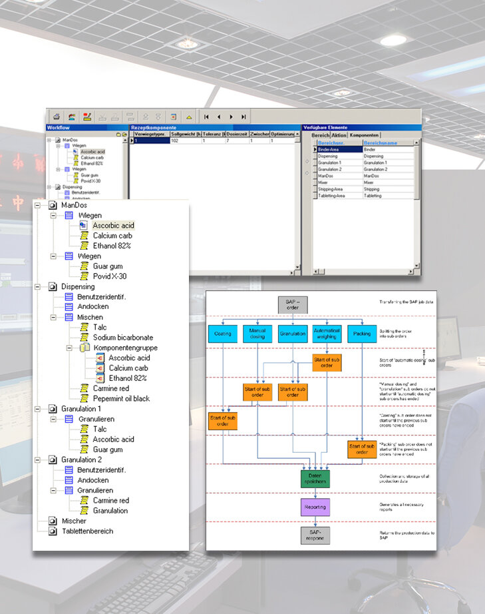Select the Tablettenbereich tree node
485x614 pixels.
point(88,531)
